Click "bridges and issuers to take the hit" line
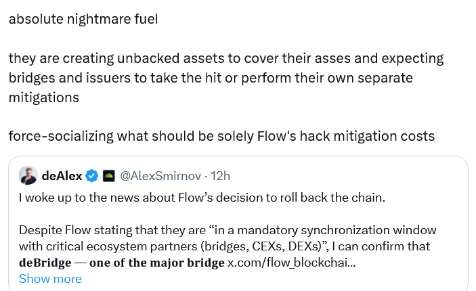Screen dimensions: 476x291 pyautogui.click(x=210, y=78)
